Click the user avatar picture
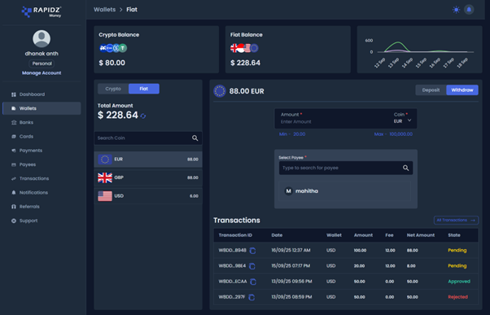Screen dimensions: 490x315 click(42, 39)
